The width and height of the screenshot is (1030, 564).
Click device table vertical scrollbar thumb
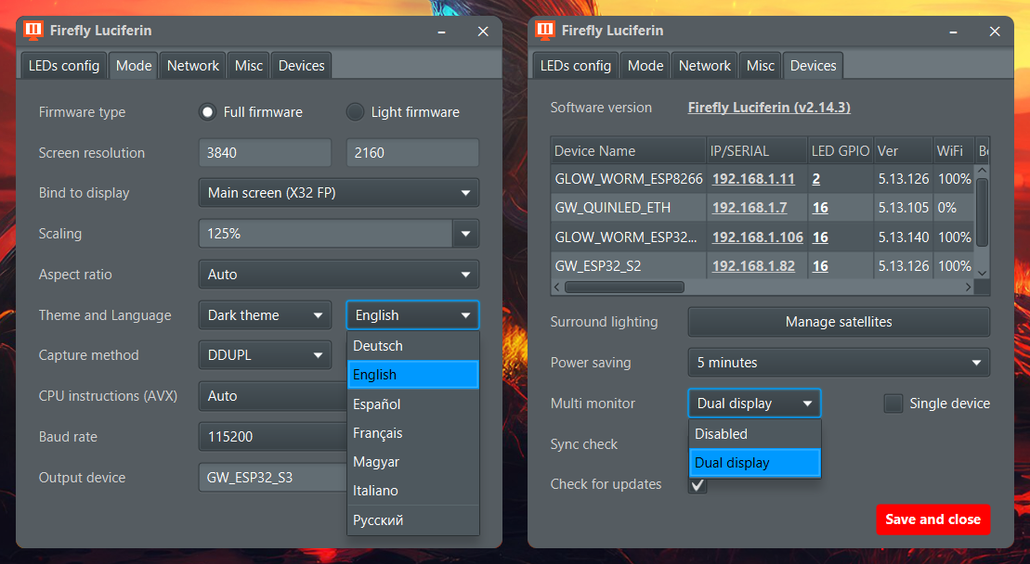(x=982, y=211)
